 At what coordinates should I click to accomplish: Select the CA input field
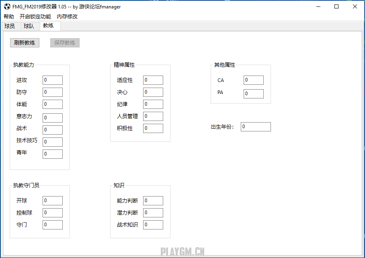(254, 80)
